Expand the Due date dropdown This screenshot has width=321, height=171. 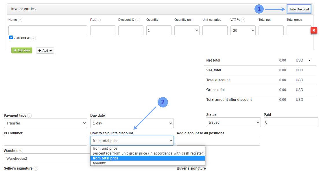coord(132,123)
